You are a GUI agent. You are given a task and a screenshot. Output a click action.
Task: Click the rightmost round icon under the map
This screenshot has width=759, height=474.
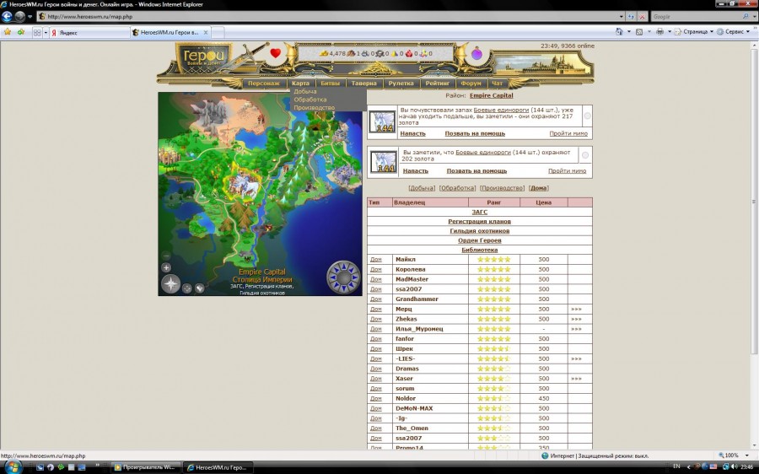(x=199, y=288)
